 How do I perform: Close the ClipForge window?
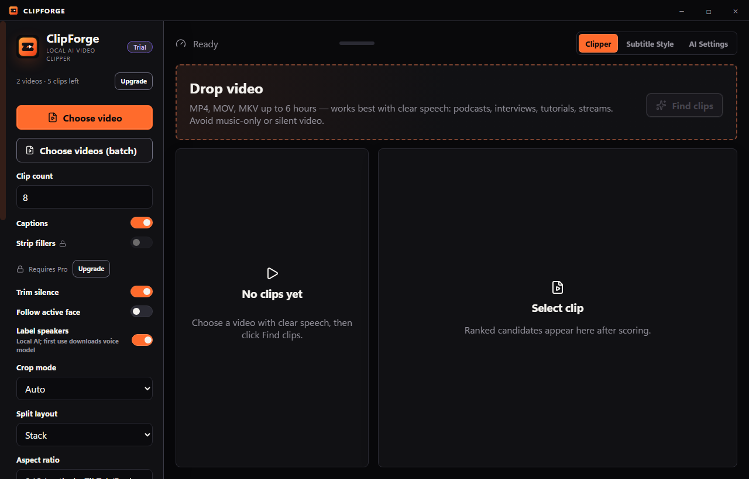[736, 11]
